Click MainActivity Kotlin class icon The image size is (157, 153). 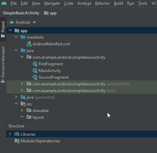35,71
